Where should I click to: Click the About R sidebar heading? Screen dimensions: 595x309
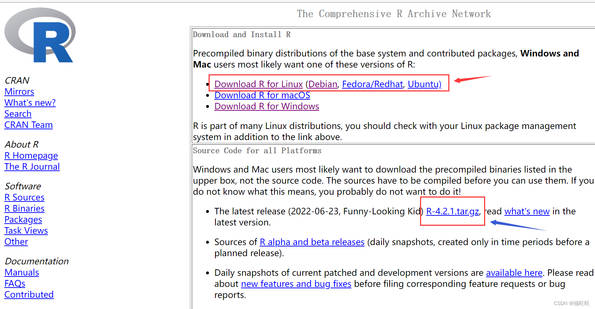click(22, 145)
